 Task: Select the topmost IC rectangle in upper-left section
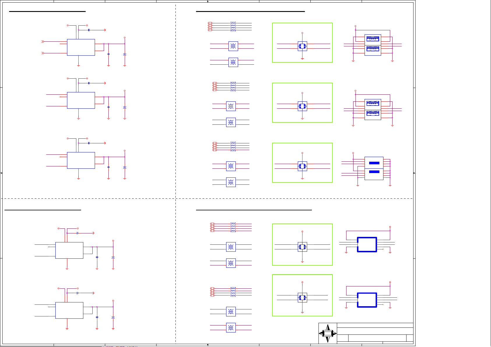(81, 47)
